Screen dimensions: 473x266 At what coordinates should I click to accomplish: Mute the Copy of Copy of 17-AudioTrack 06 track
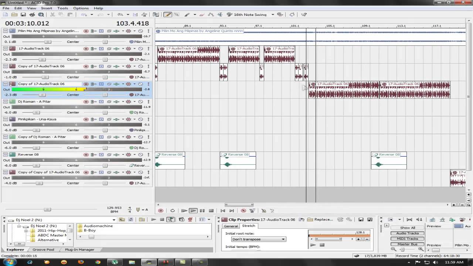point(140,173)
